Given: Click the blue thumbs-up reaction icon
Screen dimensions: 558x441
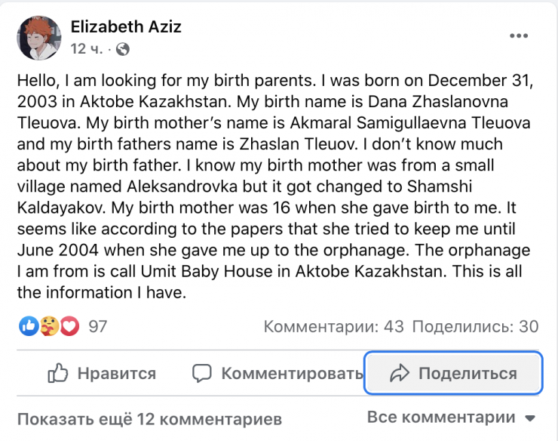Looking at the screenshot, I should (29, 326).
